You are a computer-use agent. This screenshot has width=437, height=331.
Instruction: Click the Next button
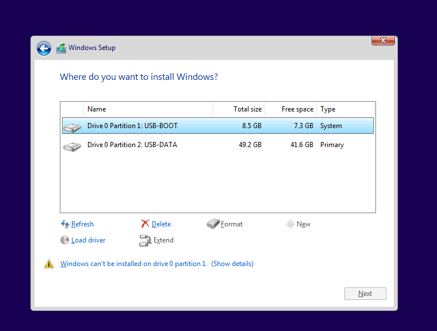click(365, 294)
